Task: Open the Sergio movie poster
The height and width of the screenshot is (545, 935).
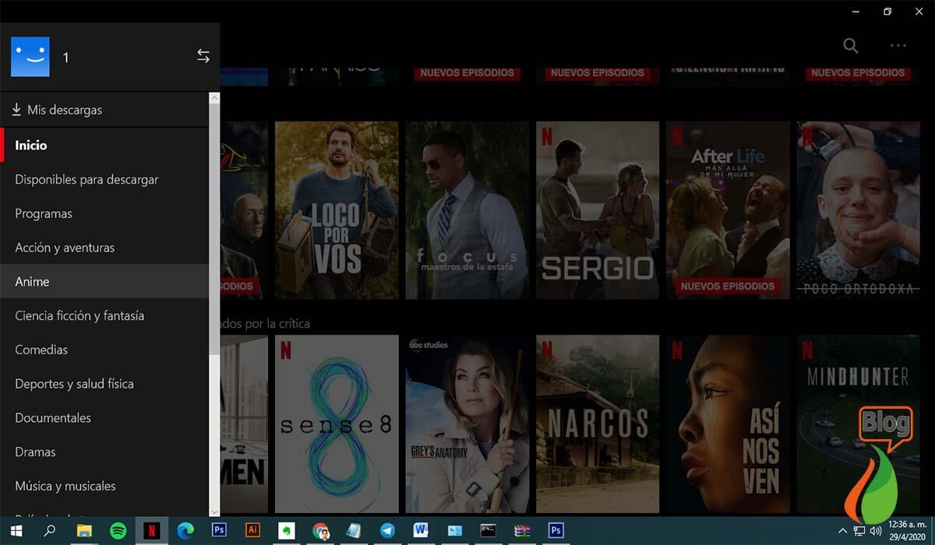Action: coord(598,210)
